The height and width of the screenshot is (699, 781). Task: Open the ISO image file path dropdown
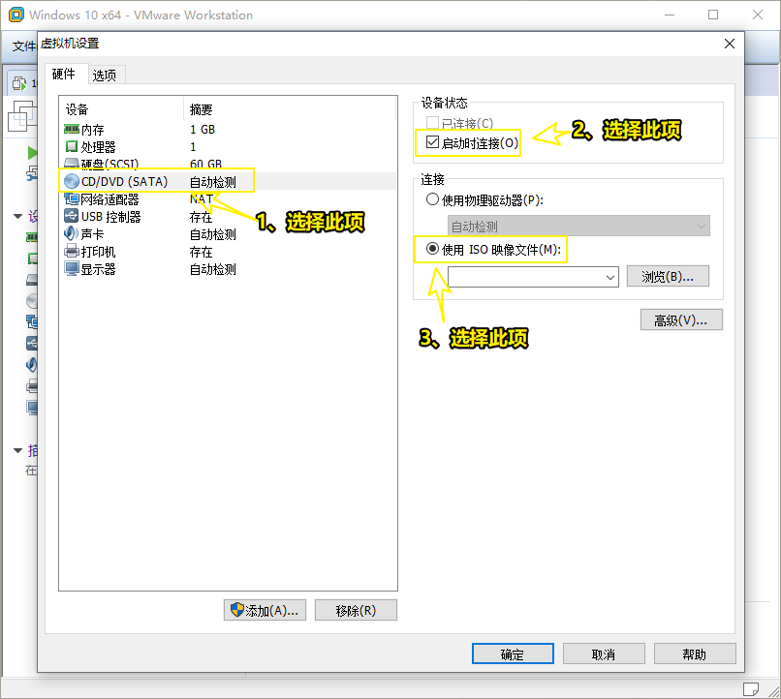coord(610,277)
